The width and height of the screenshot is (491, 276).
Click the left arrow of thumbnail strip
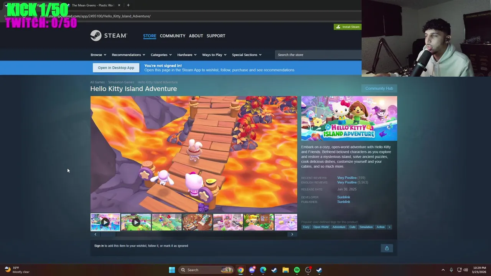point(95,234)
